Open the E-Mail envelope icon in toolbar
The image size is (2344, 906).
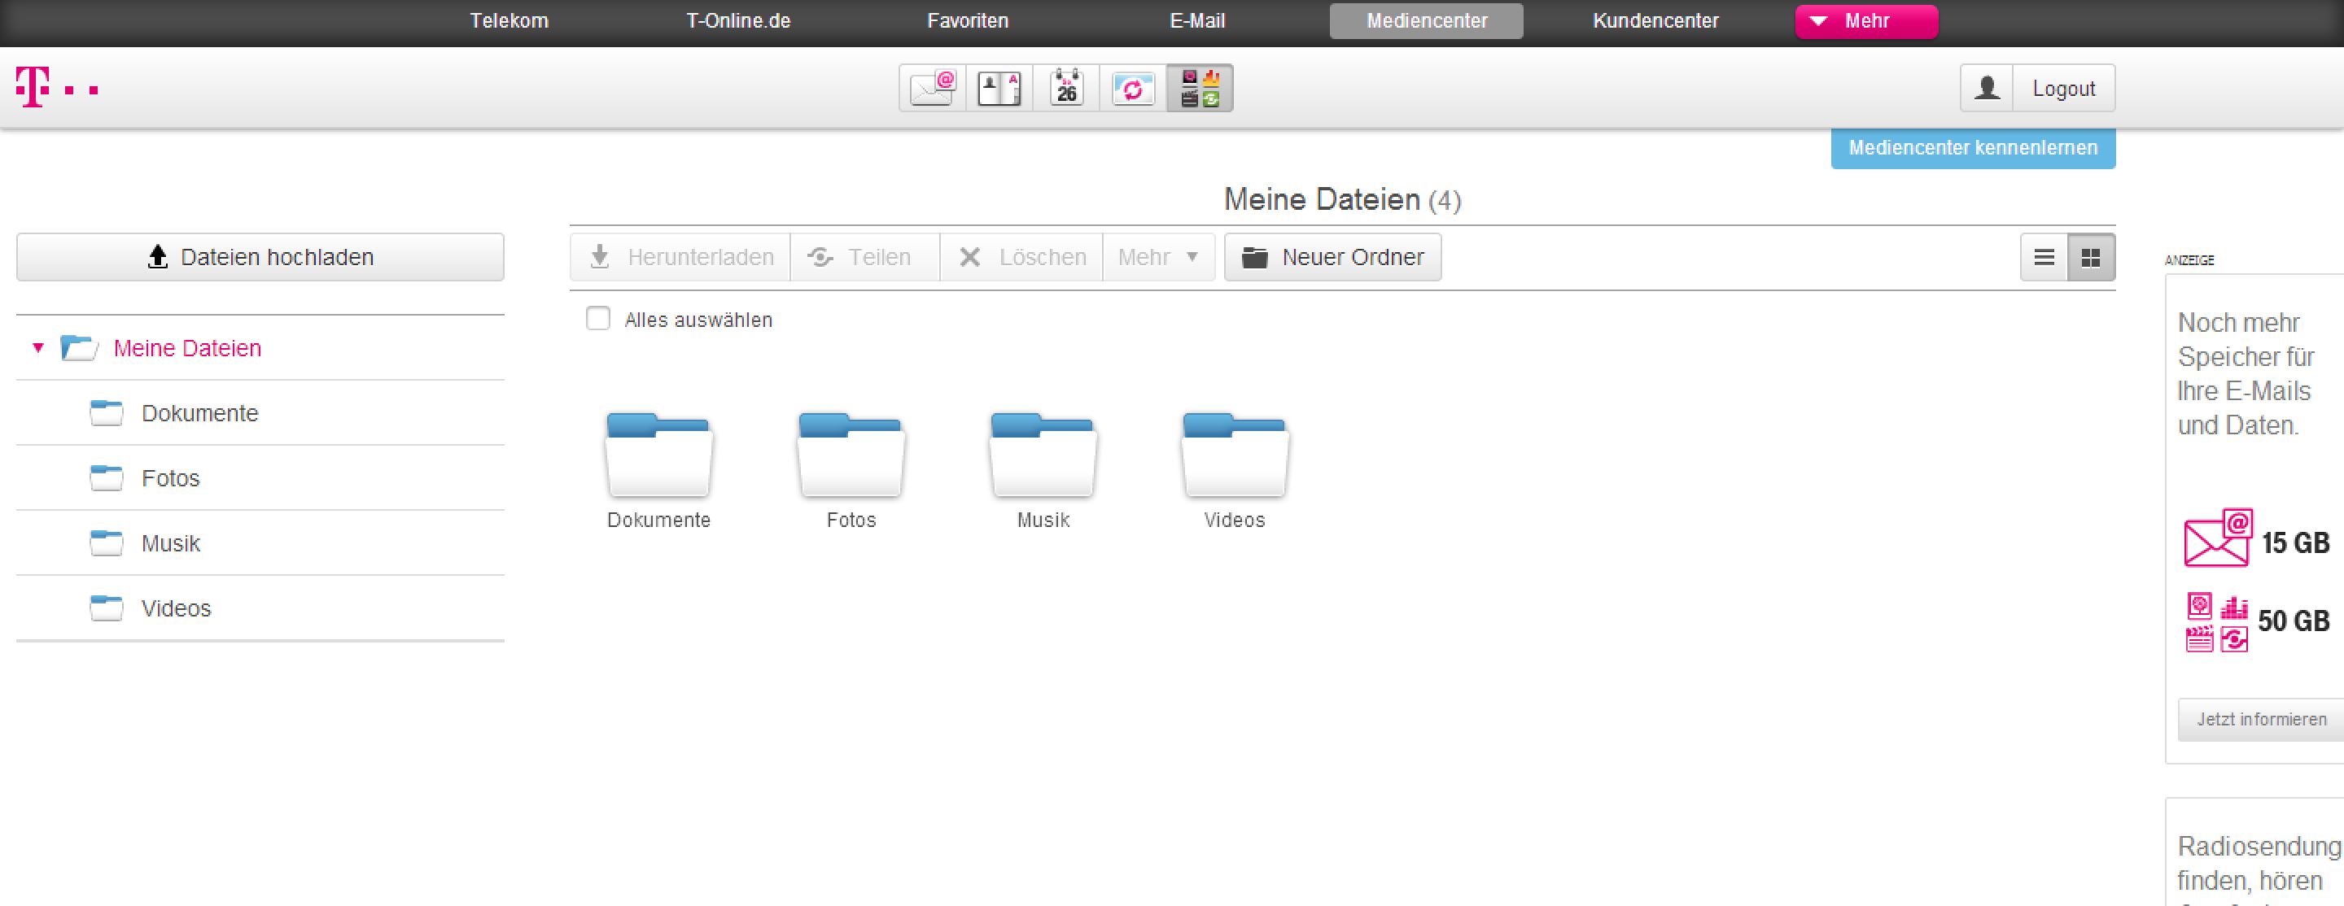coord(933,88)
